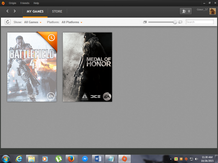Open the volume speaker tray icon

(196, 159)
